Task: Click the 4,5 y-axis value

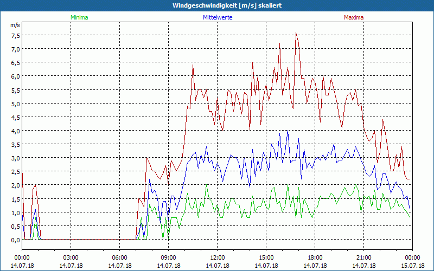Action: tap(16, 117)
